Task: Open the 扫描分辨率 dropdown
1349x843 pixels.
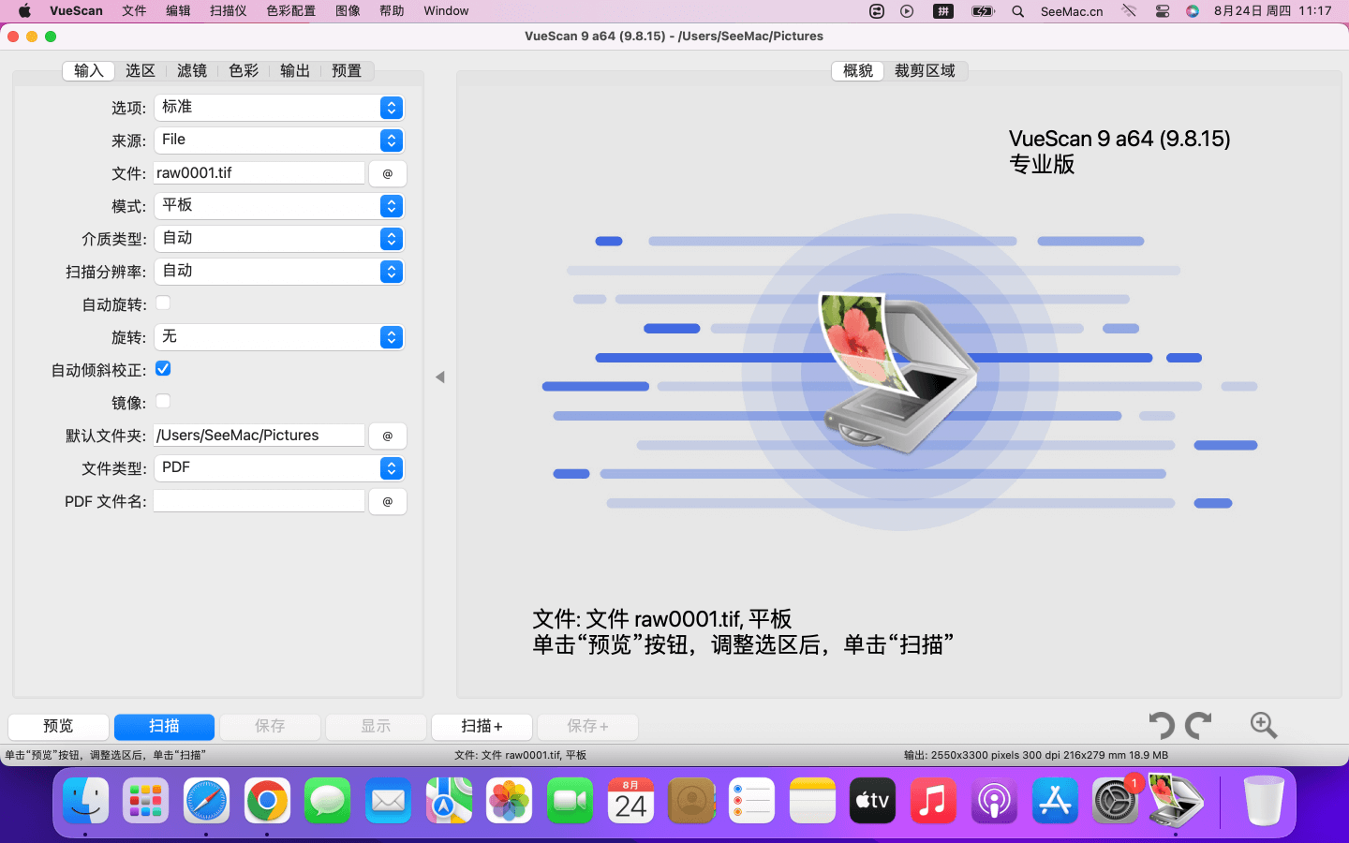Action: pyautogui.click(x=278, y=272)
